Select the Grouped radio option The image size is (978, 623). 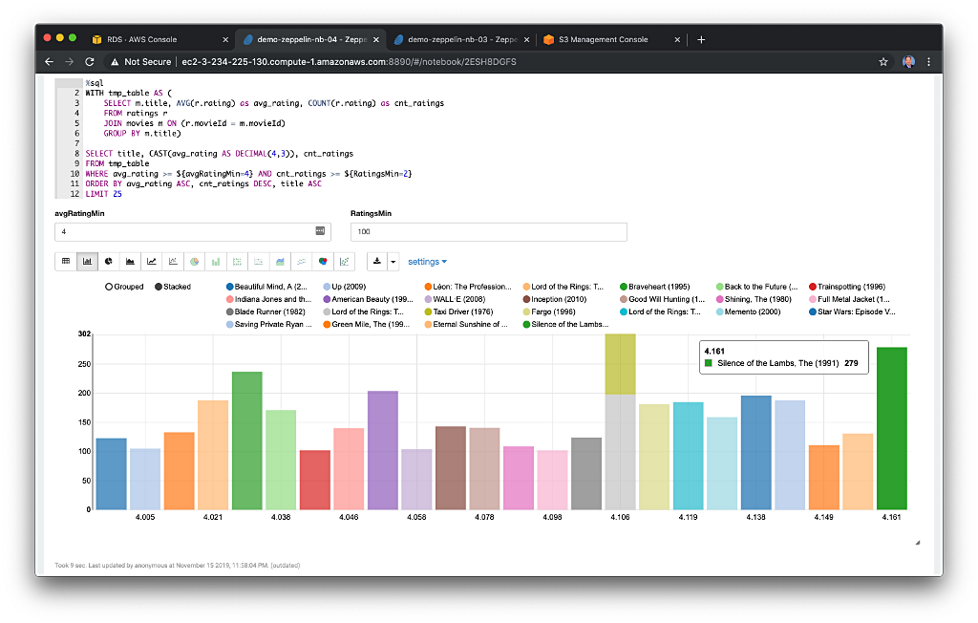pos(124,287)
